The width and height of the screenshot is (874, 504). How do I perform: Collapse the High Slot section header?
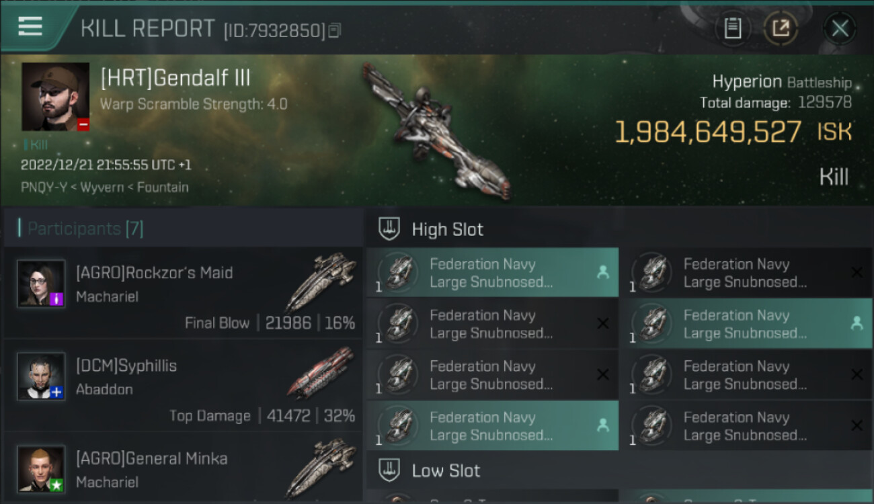[619, 229]
